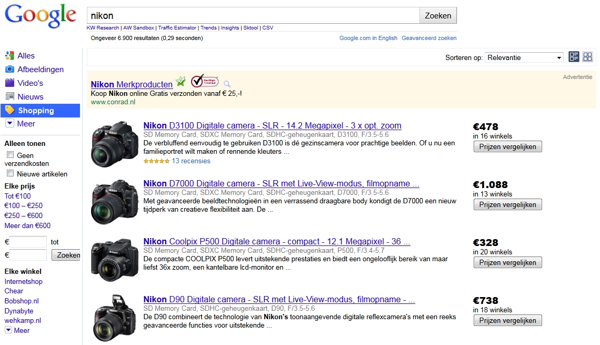Go to Google.com in English
The width and height of the screenshot is (600, 345).
click(x=368, y=38)
